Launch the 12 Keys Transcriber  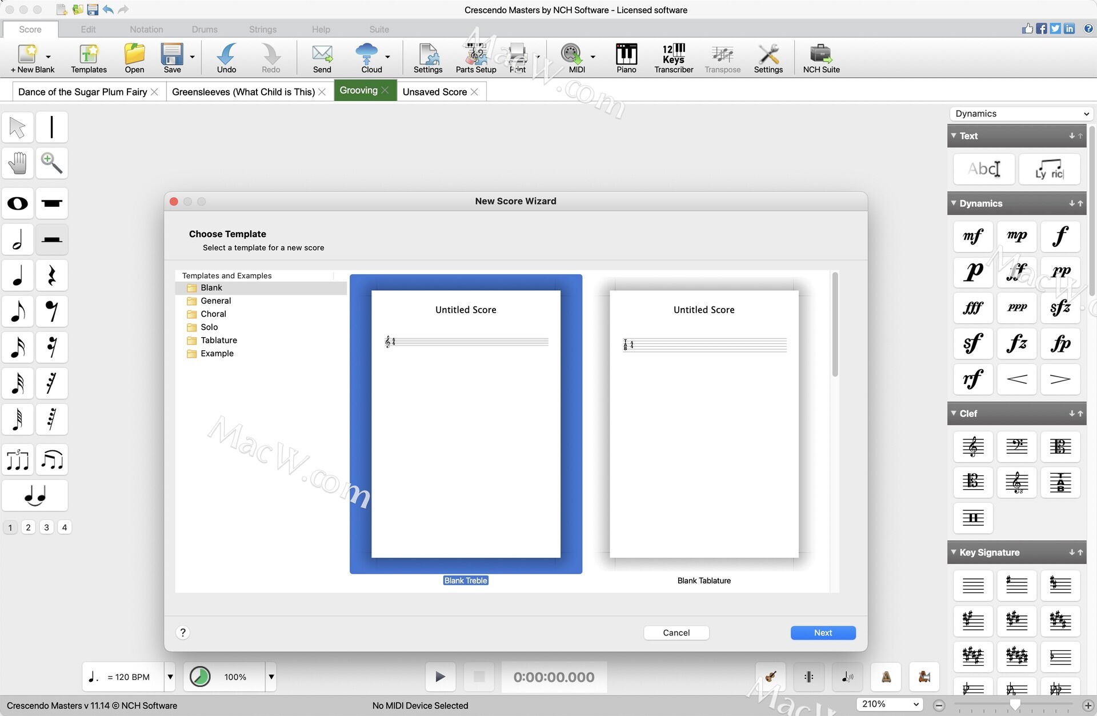(674, 58)
